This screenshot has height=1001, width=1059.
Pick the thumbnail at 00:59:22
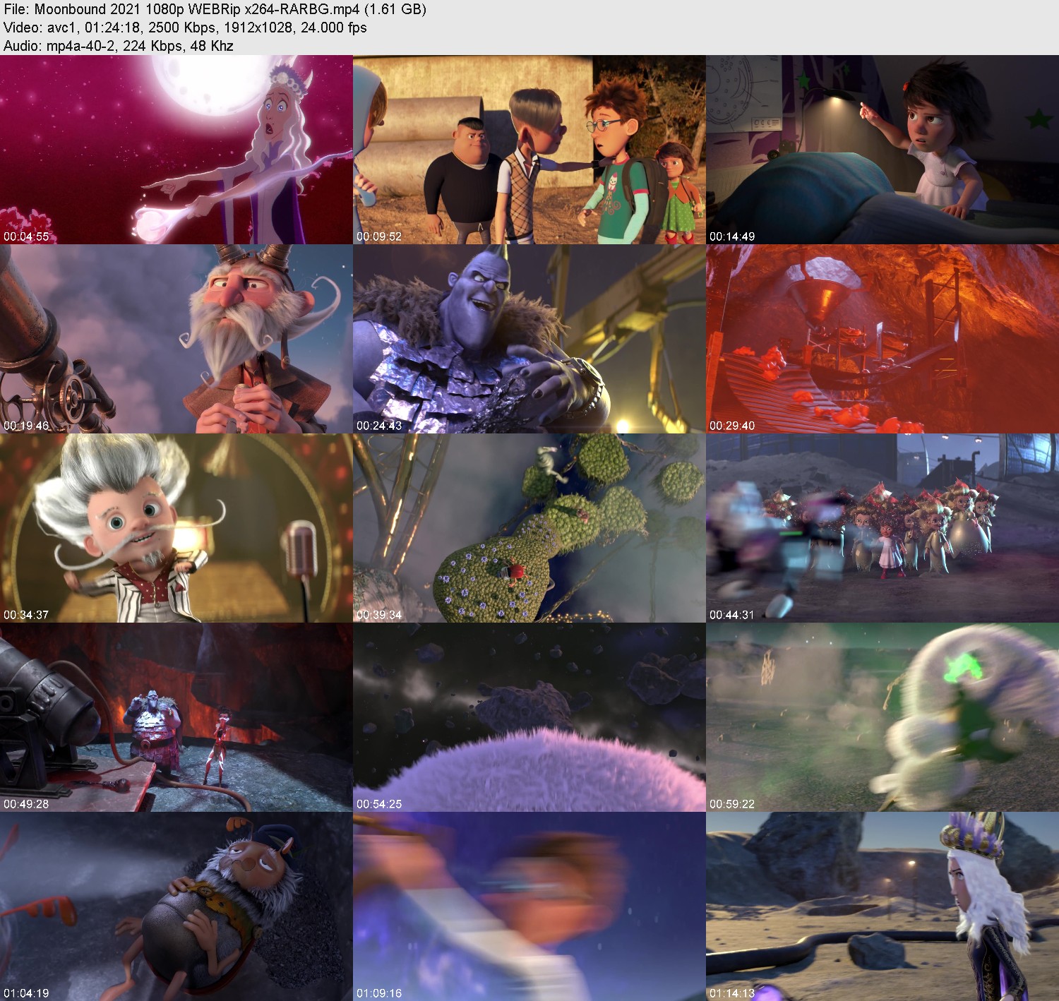pos(882,717)
